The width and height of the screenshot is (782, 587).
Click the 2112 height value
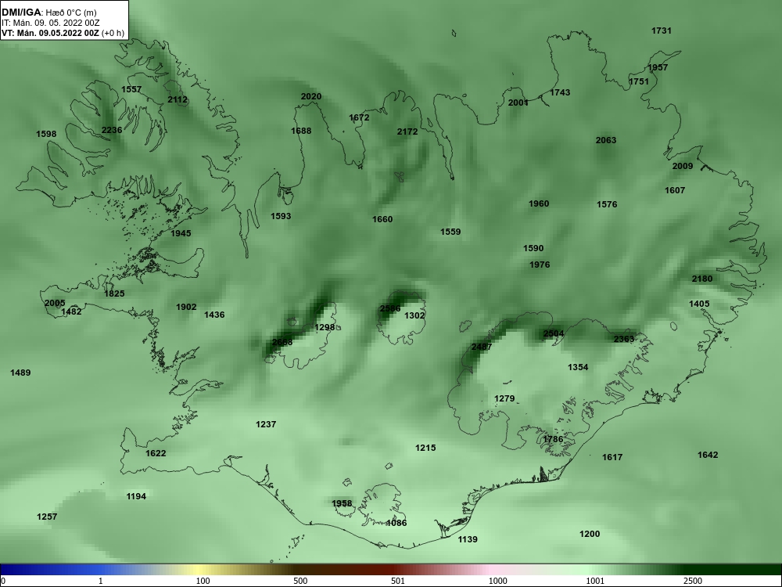click(178, 99)
